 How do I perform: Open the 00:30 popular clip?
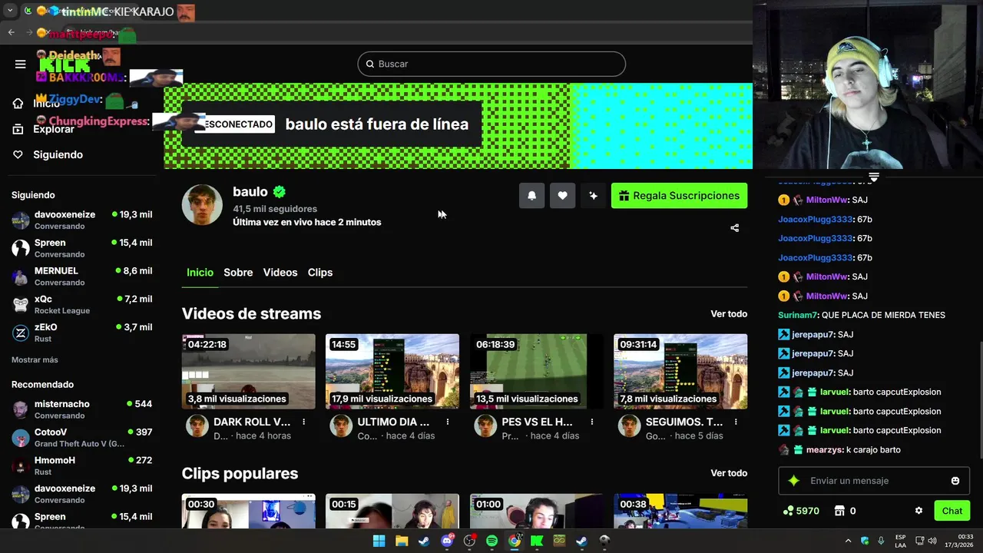248,511
